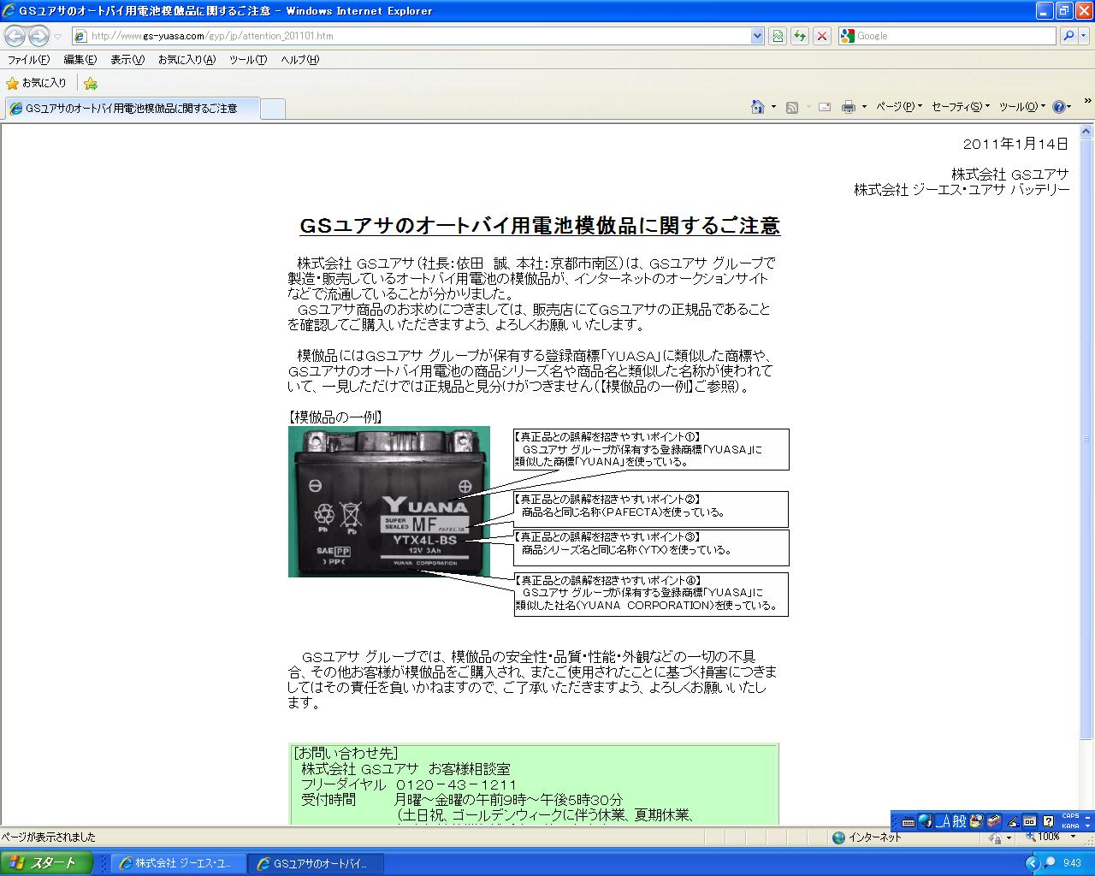Change IME input mode _A button
Screen dimensions: 1095x876
click(943, 822)
